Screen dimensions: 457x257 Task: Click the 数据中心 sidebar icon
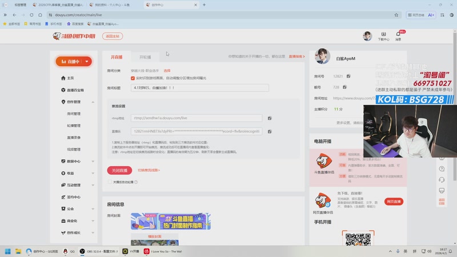click(63, 161)
